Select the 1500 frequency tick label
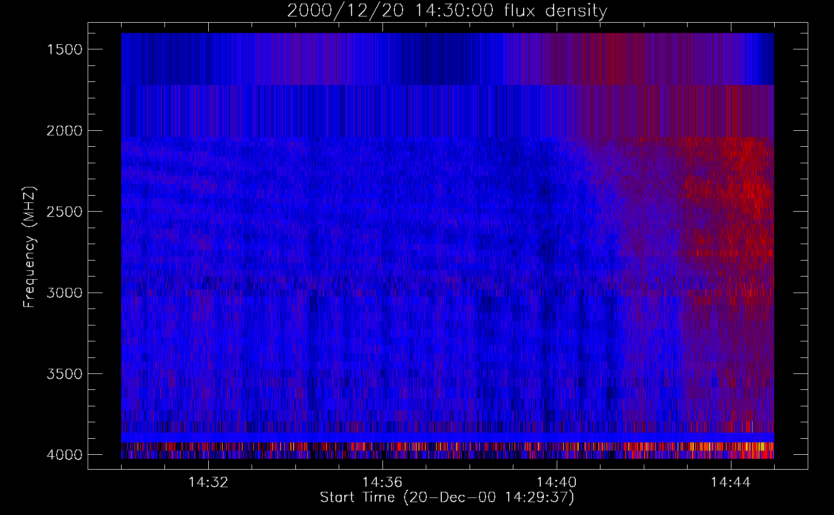The height and width of the screenshot is (515, 834). (x=64, y=49)
